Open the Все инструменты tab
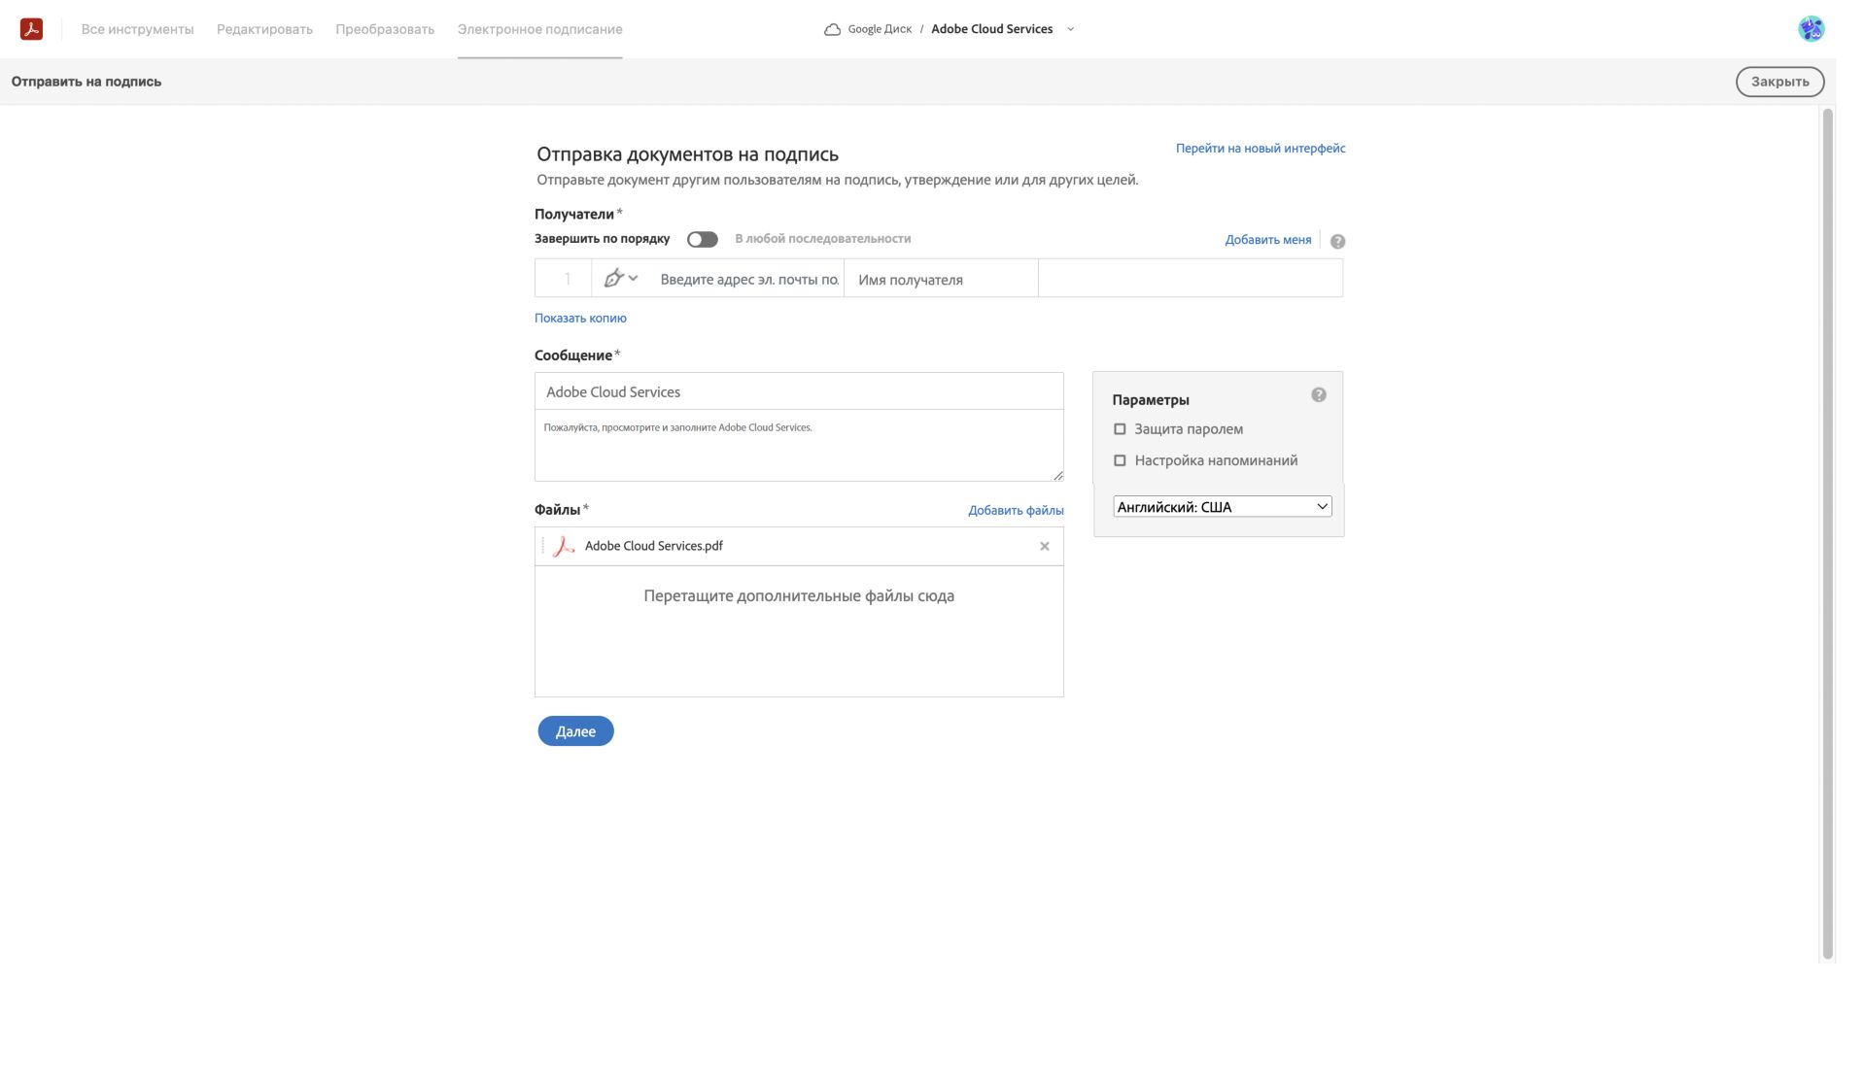The height and width of the screenshot is (1083, 1866). pos(137,29)
